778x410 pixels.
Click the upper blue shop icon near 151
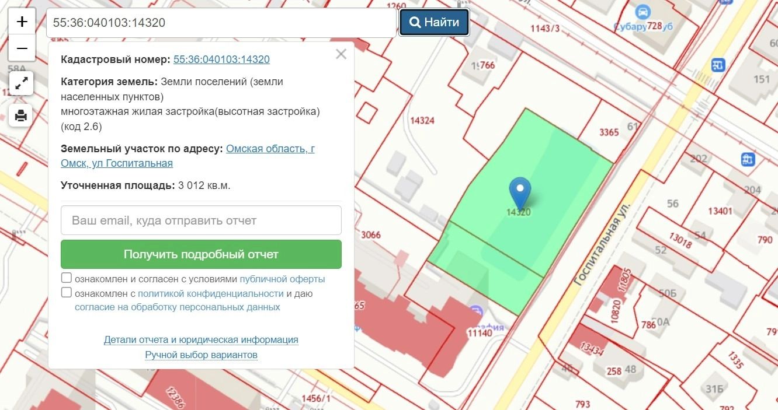pyautogui.click(x=719, y=65)
